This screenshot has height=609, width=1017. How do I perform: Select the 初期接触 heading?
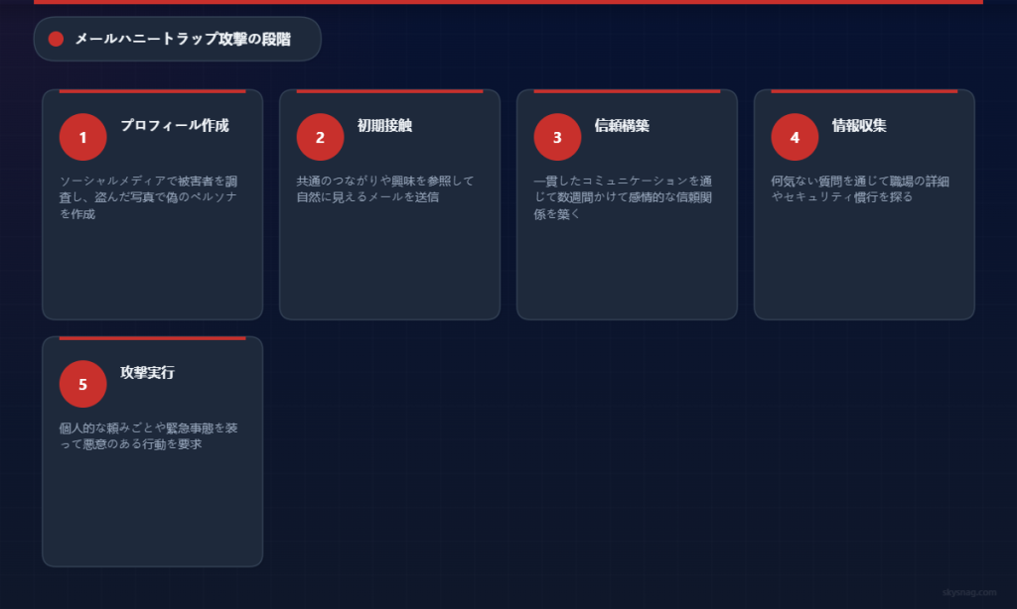(384, 126)
